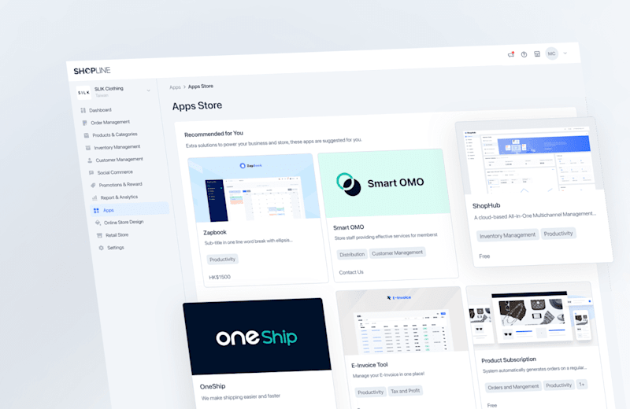
Task: Open the OneShip banner image
Action: click(x=258, y=337)
